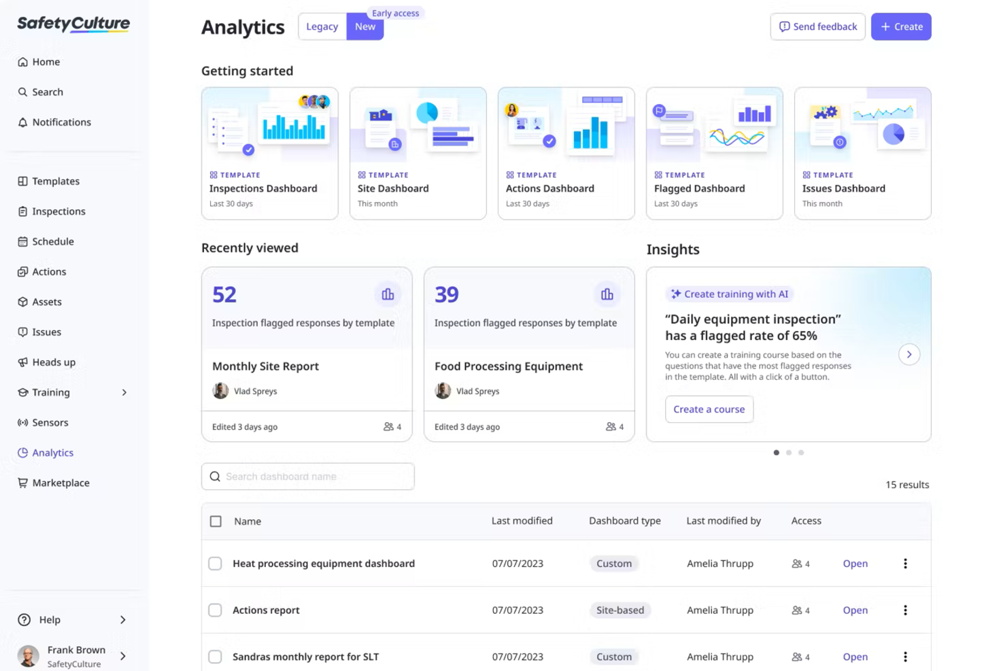Screen dimensions: 984x671
Task: Click the Actions icon in sidebar
Action: [x=22, y=272]
